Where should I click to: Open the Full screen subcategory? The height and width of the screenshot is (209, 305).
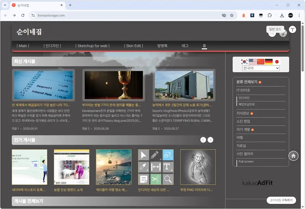(x=246, y=162)
